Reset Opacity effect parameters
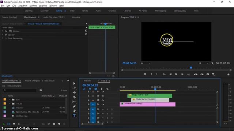The width and height of the screenshot is (234, 131). (x=86, y=34)
